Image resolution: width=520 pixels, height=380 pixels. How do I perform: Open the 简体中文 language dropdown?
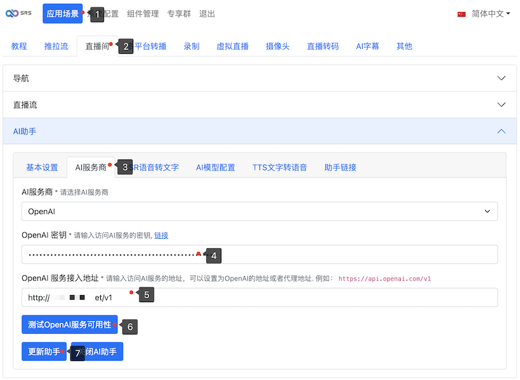[491, 14]
